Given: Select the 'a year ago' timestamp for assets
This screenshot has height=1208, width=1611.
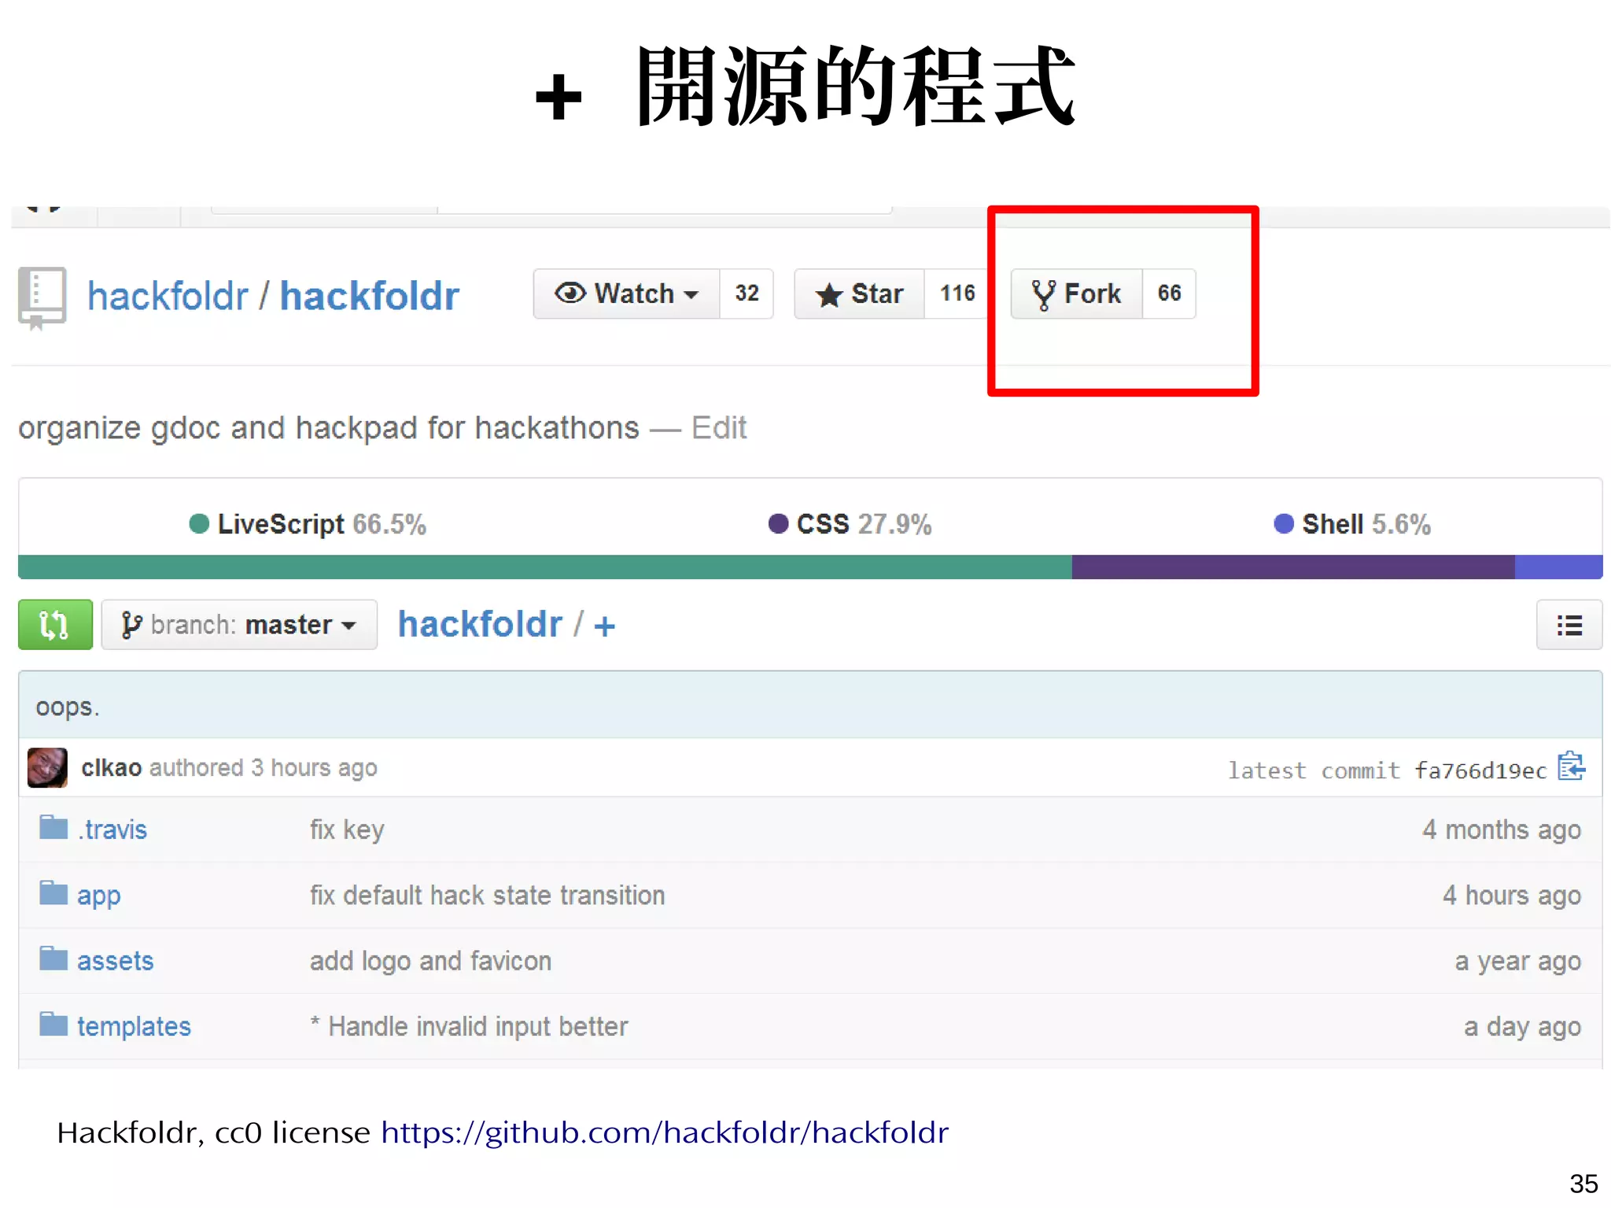Looking at the screenshot, I should 1518,961.
